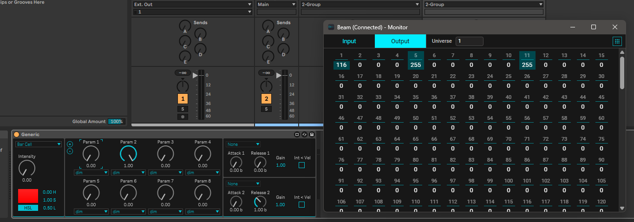634x222 pixels.
Task: Click the plus icon to add params
Action: click(70, 144)
